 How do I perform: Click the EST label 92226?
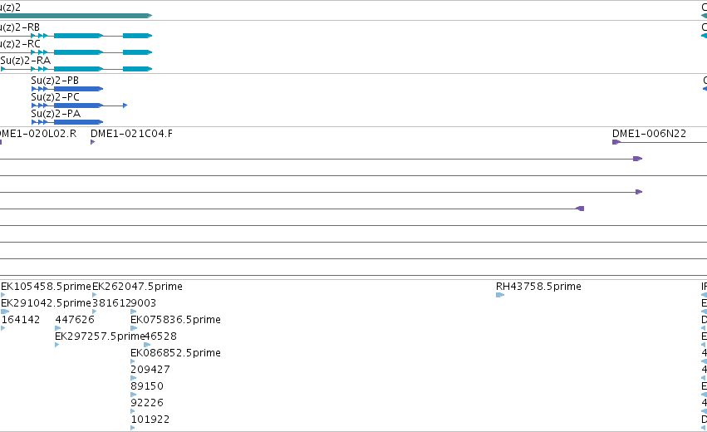coord(147,403)
